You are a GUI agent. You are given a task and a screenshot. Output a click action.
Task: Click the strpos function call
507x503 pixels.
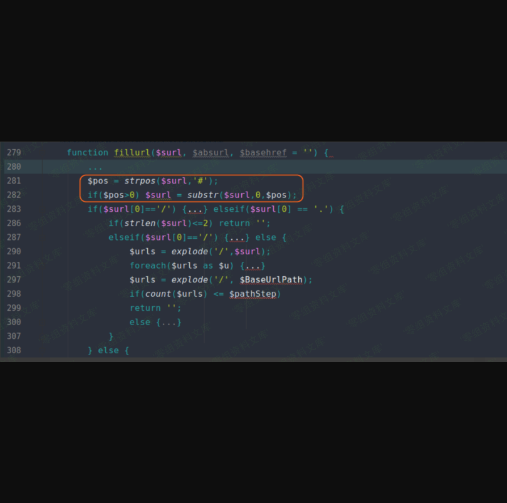(139, 181)
